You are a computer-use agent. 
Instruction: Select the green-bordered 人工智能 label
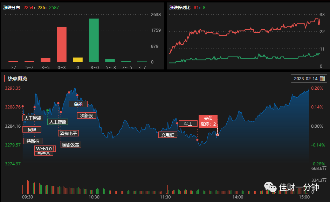pos(58,122)
